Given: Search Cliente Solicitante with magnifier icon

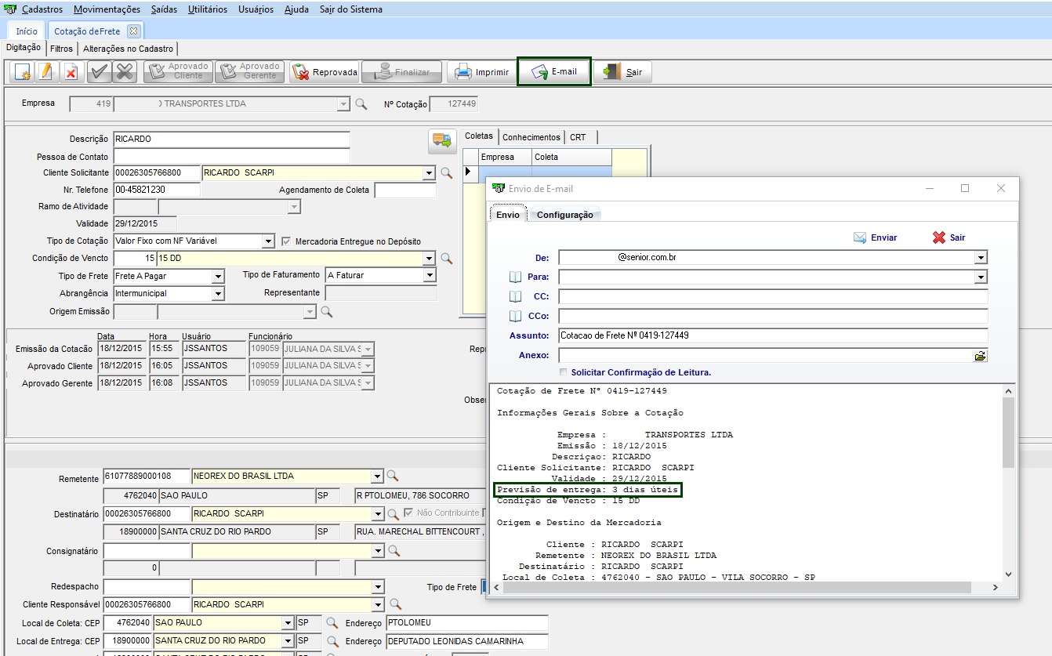Looking at the screenshot, I should tap(446, 173).
